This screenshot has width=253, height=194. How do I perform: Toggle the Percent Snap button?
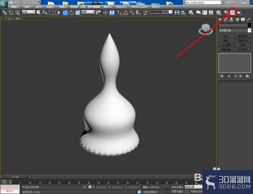[132, 13]
